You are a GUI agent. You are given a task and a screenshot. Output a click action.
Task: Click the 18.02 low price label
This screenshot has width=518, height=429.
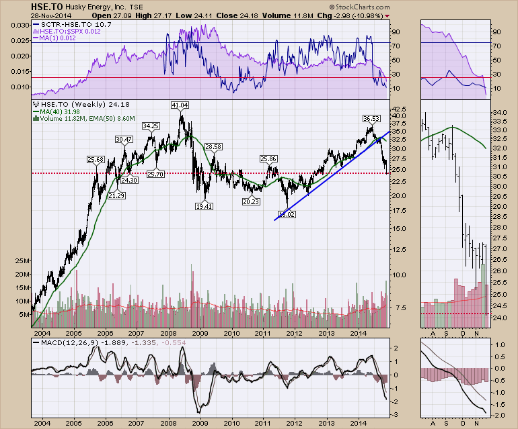pos(287,214)
